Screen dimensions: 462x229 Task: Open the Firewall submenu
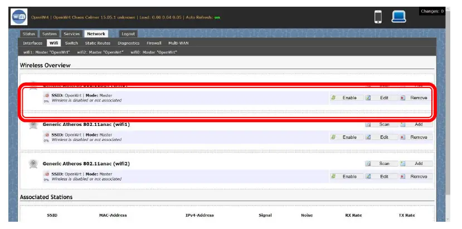(154, 43)
